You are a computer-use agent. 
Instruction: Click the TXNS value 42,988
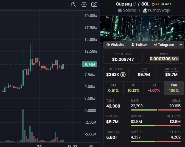click(113, 106)
